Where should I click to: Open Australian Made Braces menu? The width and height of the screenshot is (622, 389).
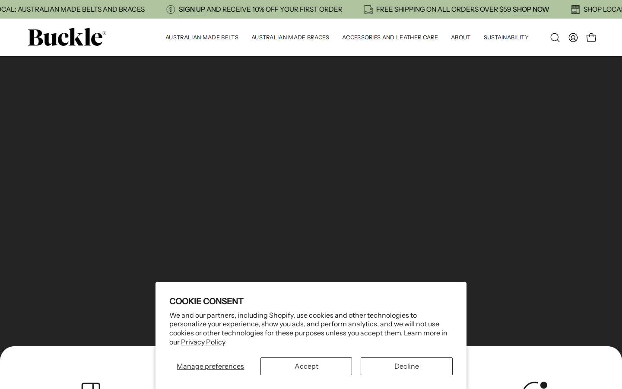[x=290, y=38]
